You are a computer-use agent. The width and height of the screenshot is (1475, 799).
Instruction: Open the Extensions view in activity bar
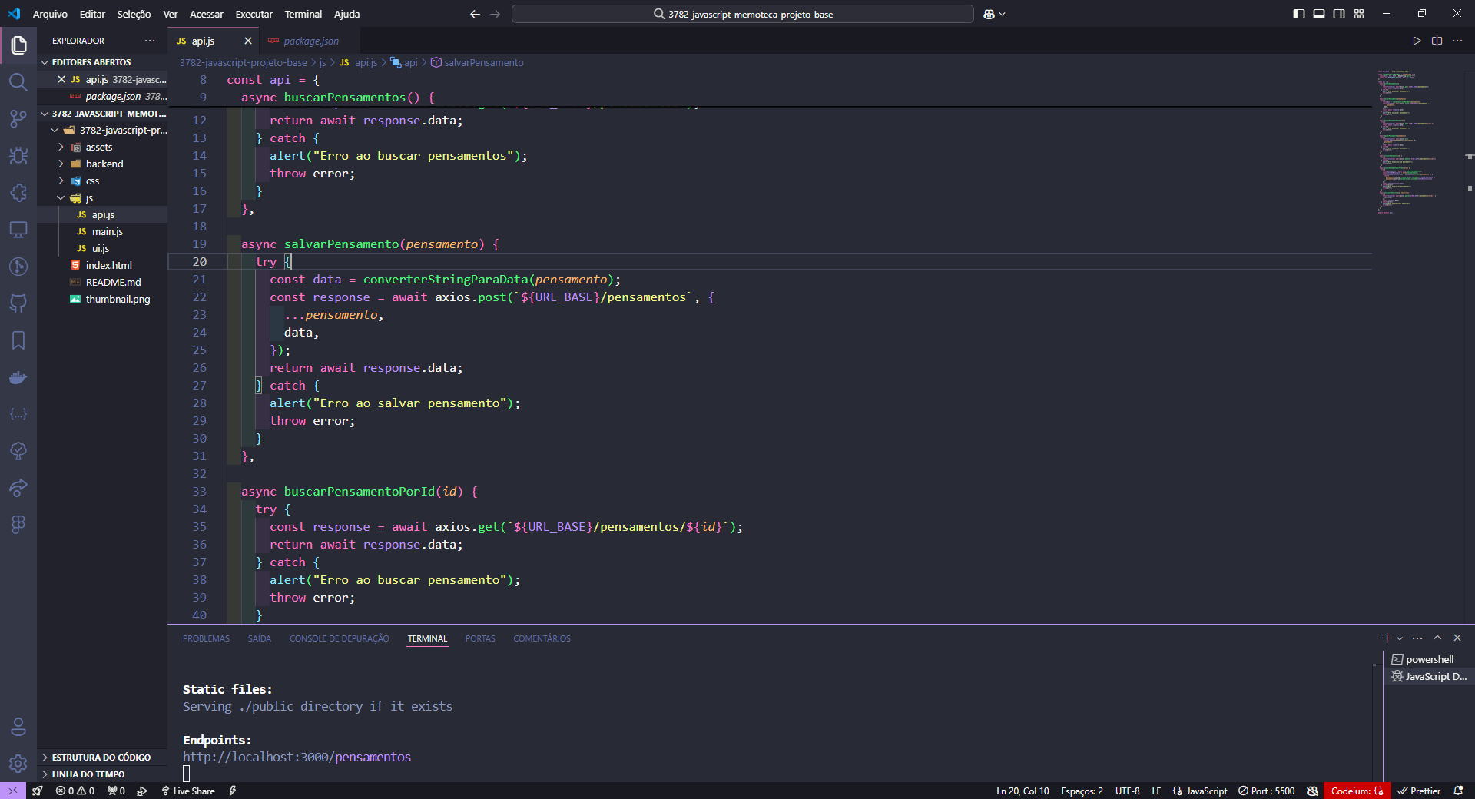click(x=18, y=193)
